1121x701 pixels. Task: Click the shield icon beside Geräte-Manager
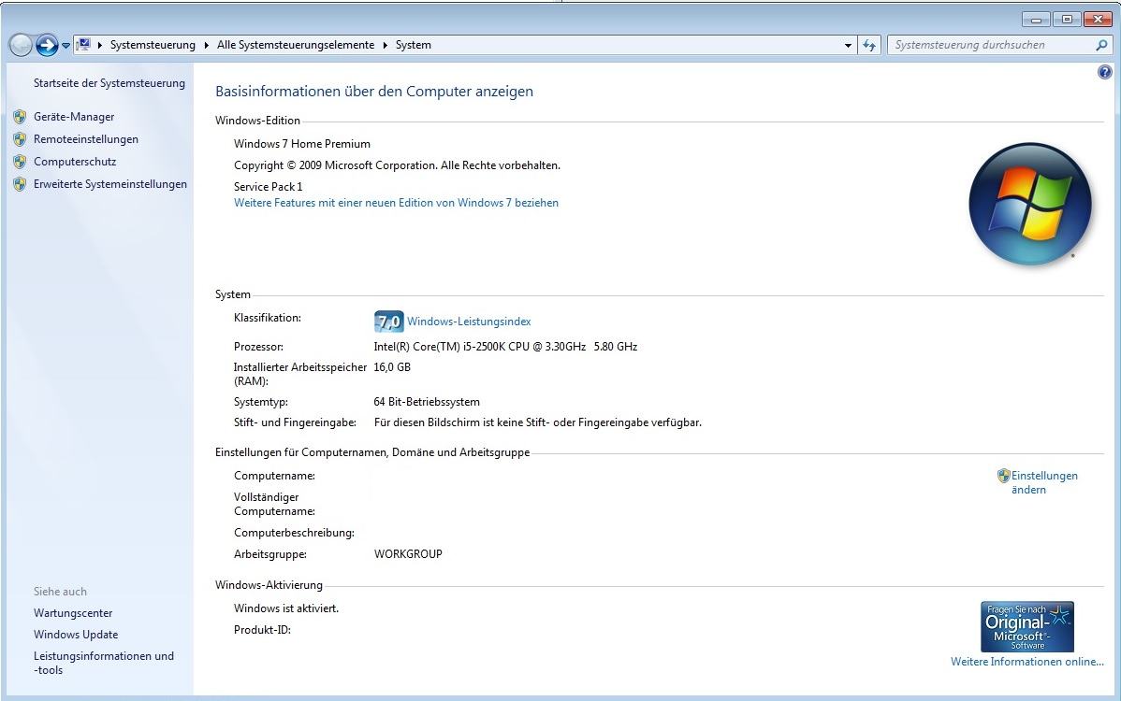coord(20,116)
